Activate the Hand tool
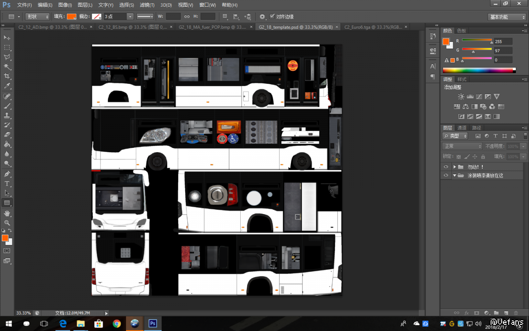529x331 pixels. [7, 213]
